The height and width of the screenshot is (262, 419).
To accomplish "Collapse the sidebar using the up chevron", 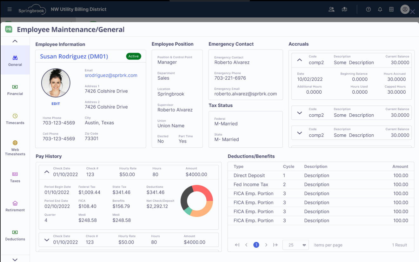I will [x=15, y=41].
